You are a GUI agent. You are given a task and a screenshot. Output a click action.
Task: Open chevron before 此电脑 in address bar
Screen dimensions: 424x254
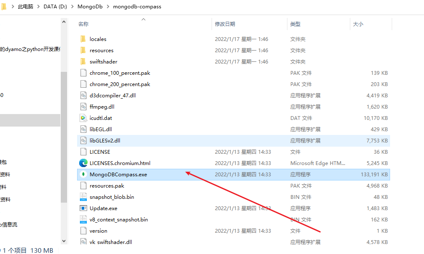tap(13, 7)
